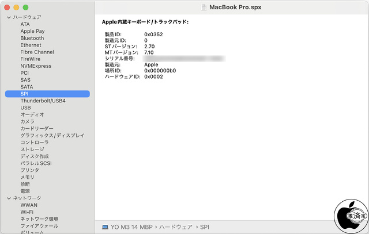Open パラレルSCSI entry
The image size is (369, 234).
pos(36,163)
